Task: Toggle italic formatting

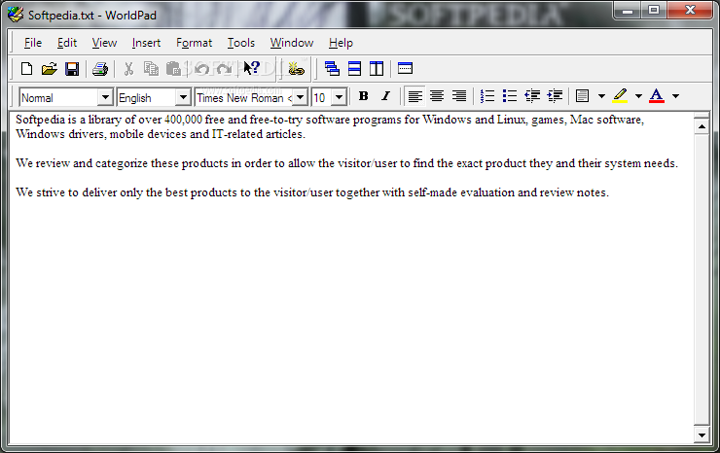Action: [385, 96]
